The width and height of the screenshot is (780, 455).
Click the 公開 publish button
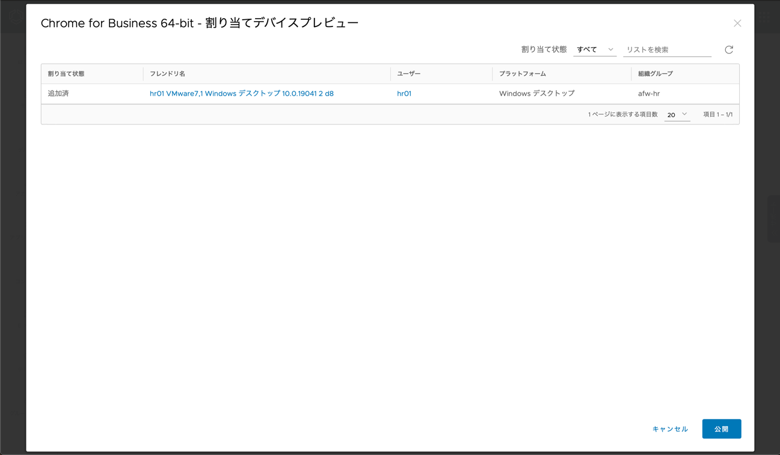click(x=722, y=429)
